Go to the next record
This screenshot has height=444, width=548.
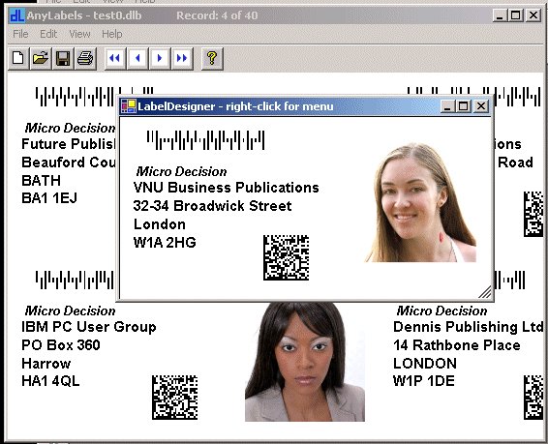(160, 58)
